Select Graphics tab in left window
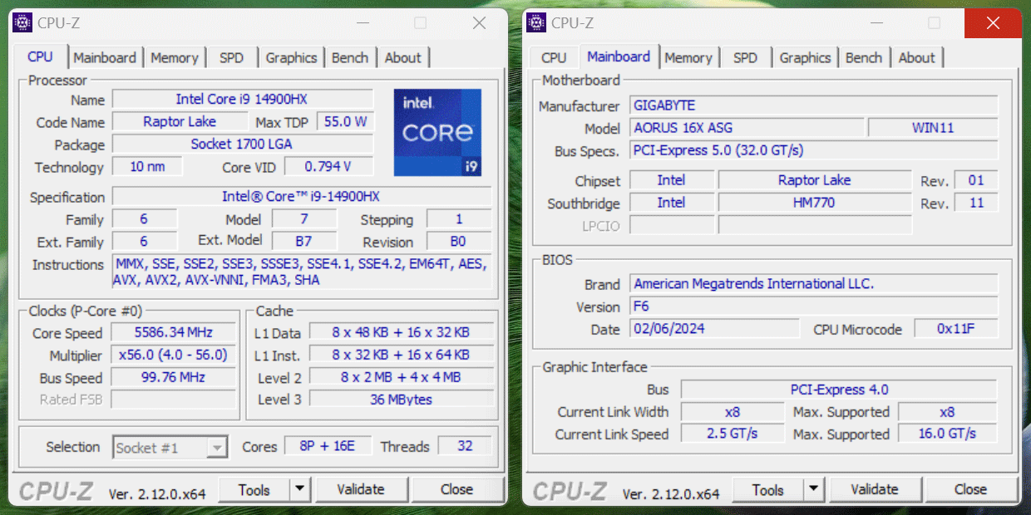Viewport: 1031px width, 515px height. (291, 58)
